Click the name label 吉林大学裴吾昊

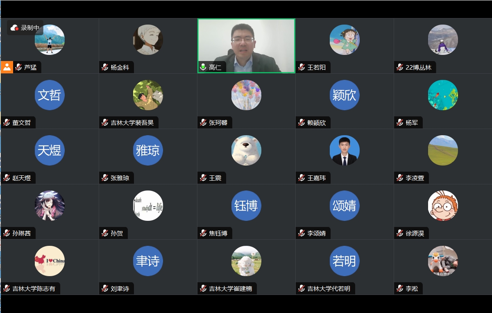[132, 122]
